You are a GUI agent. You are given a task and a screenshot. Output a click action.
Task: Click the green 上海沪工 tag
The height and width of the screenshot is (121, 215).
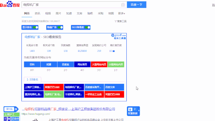click(12, 114)
